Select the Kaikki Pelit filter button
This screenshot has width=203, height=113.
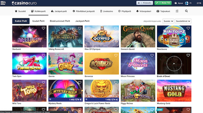[x=21, y=21]
